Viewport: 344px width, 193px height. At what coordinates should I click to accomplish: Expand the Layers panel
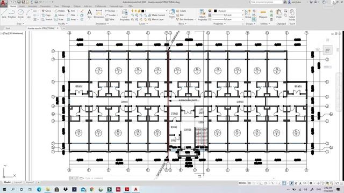point(144,24)
